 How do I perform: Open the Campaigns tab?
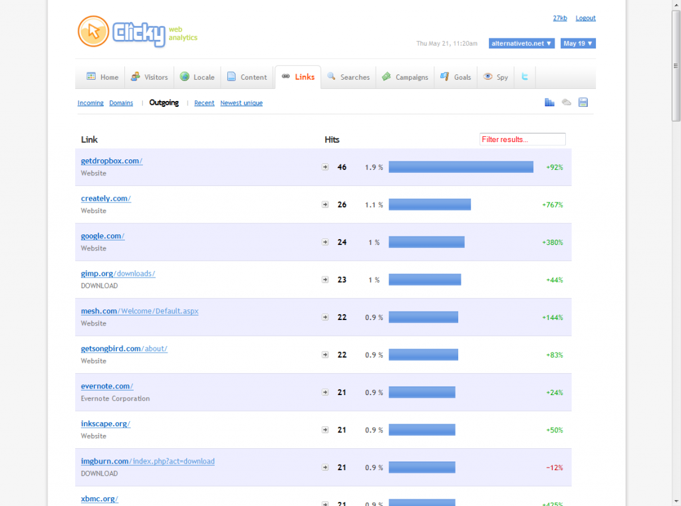tap(405, 77)
